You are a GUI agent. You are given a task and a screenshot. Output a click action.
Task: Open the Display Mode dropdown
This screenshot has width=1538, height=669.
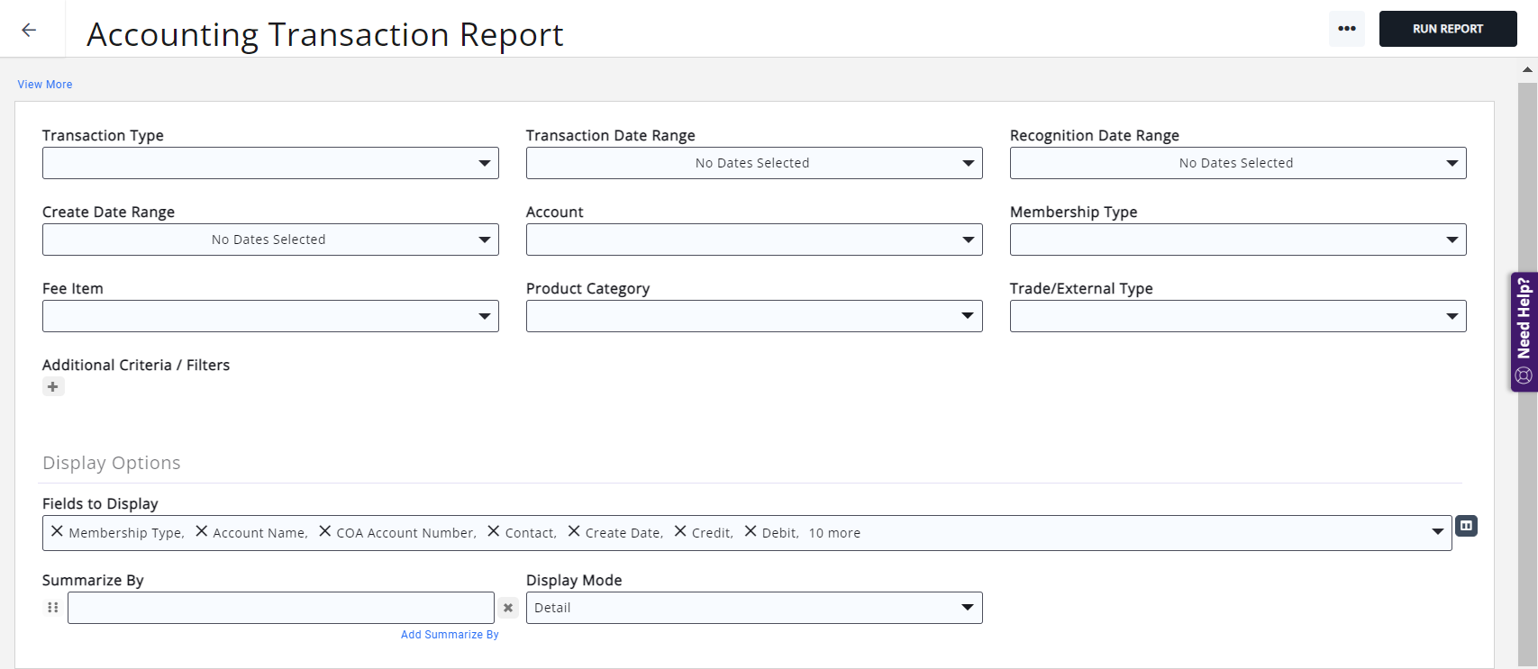tap(753, 608)
